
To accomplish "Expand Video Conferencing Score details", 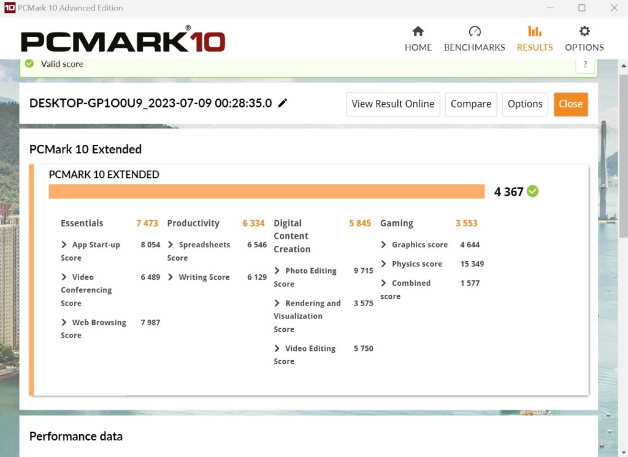I will pos(64,277).
